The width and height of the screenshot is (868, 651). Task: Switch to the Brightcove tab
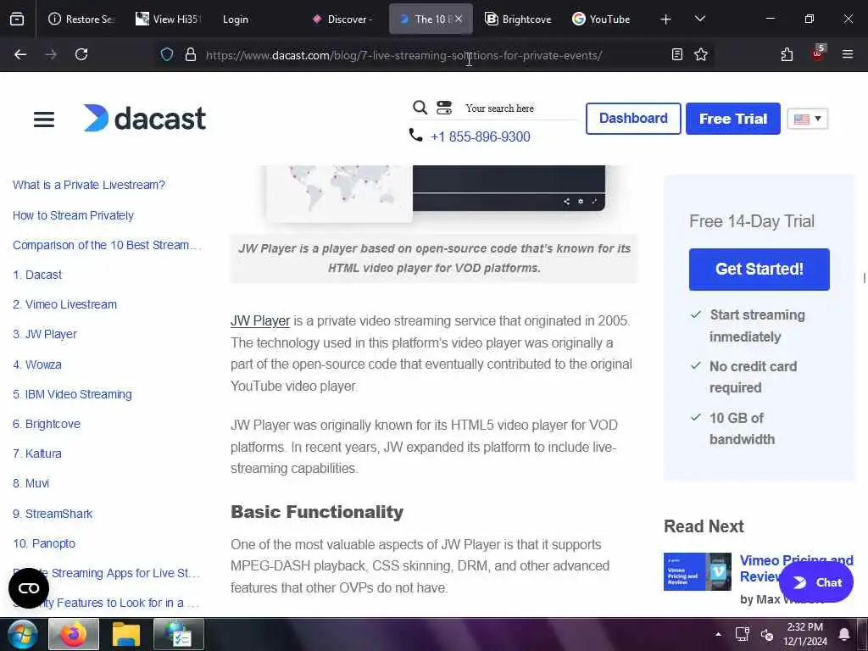pos(518,19)
